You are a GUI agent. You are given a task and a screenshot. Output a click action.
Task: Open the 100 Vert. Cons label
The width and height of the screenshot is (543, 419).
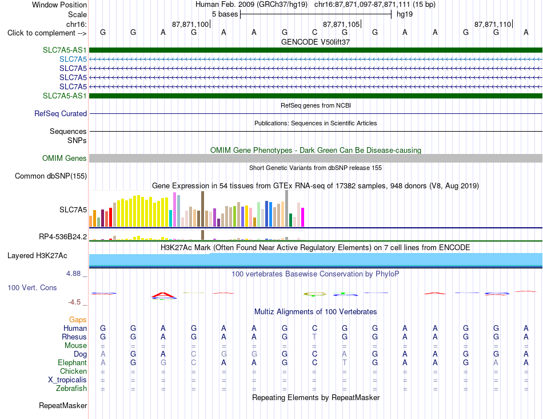click(x=32, y=287)
